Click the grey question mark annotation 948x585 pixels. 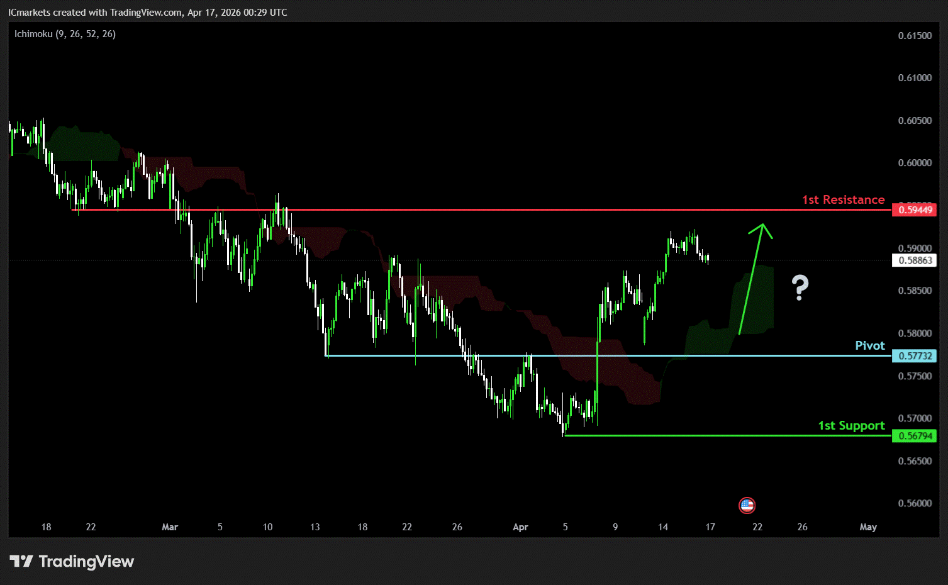click(x=800, y=287)
